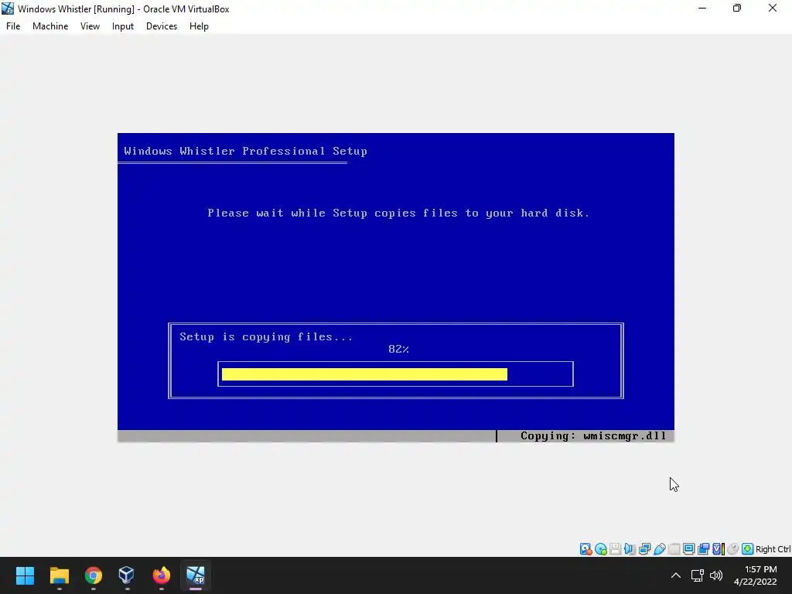Image resolution: width=792 pixels, height=594 pixels.
Task: Click the volume speaker tray icon
Action: [x=716, y=575]
